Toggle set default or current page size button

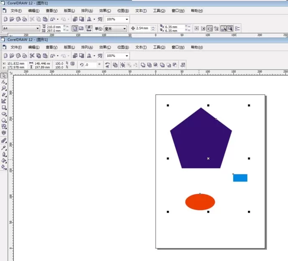coord(89,28)
